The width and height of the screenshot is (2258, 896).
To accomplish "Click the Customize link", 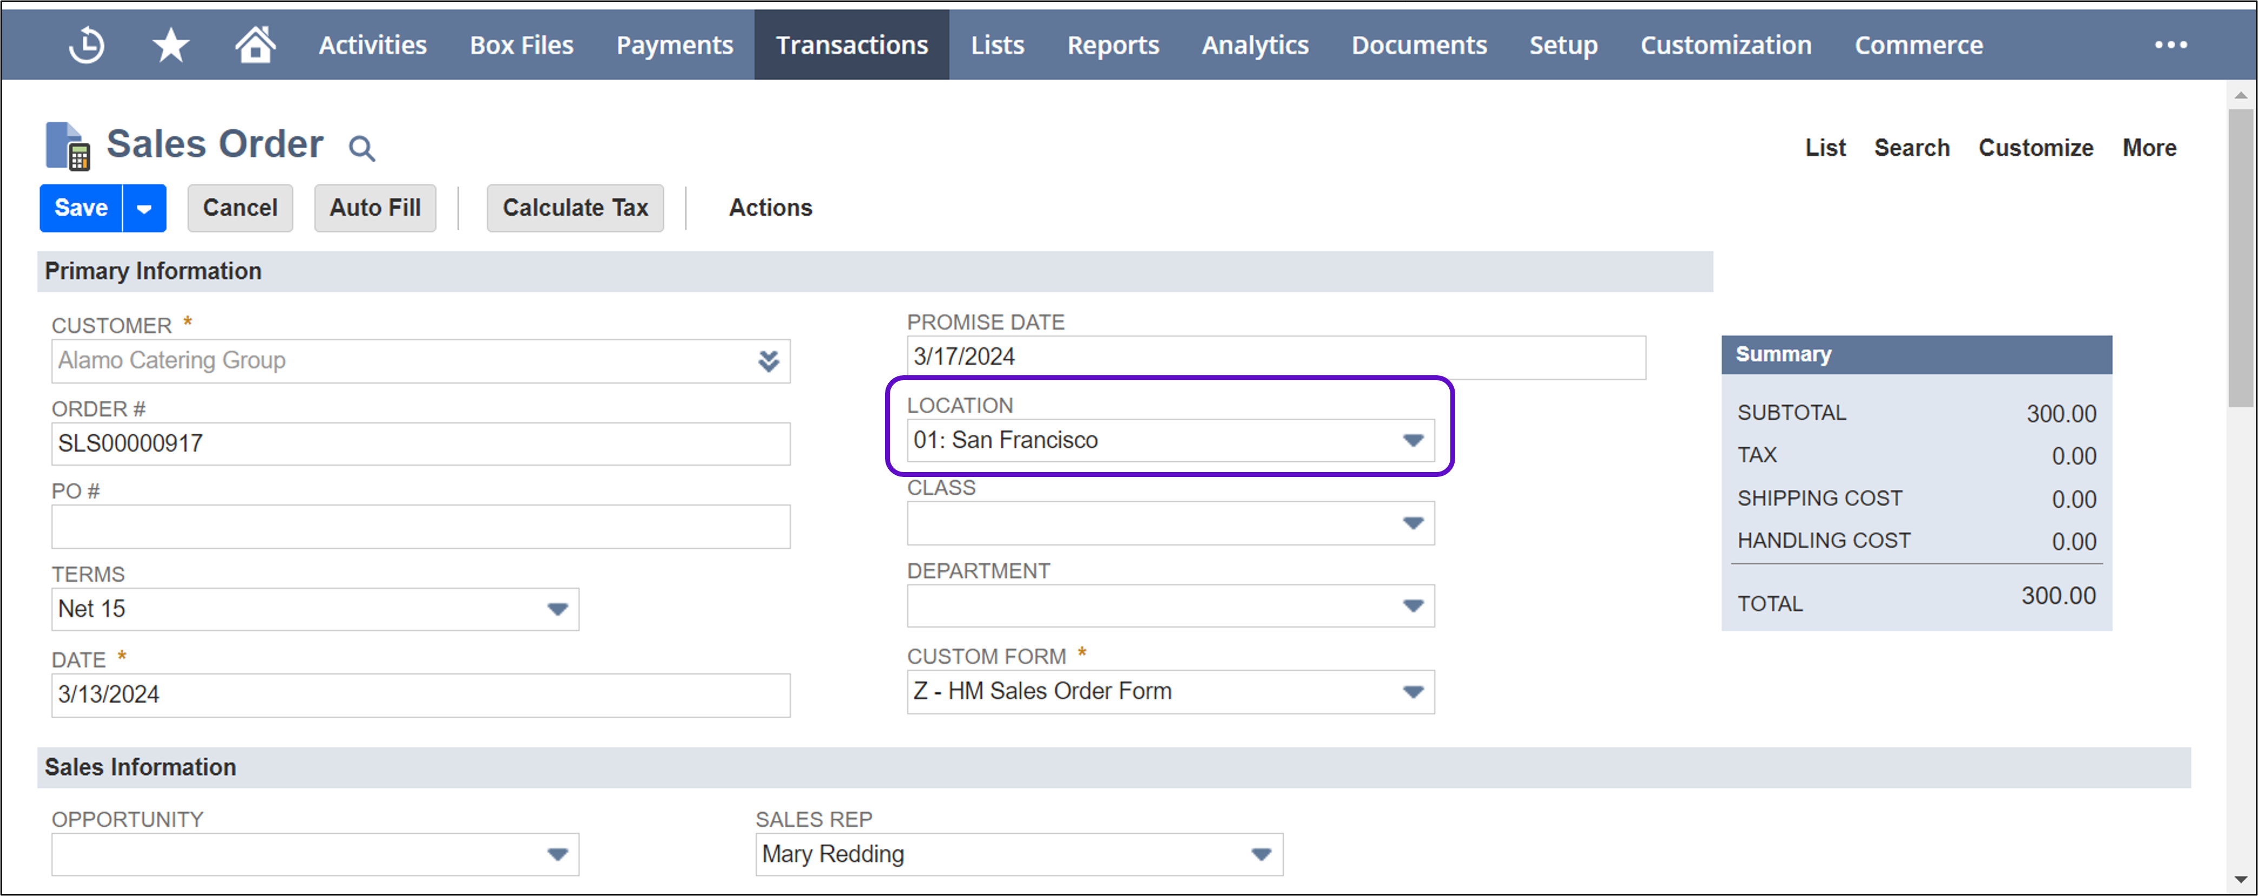I will point(2035,148).
